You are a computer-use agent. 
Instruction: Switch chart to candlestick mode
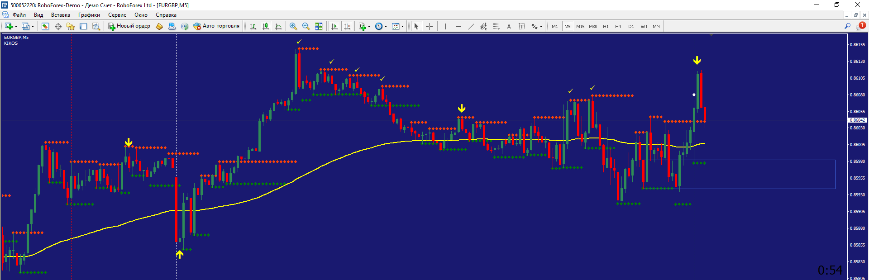(266, 26)
